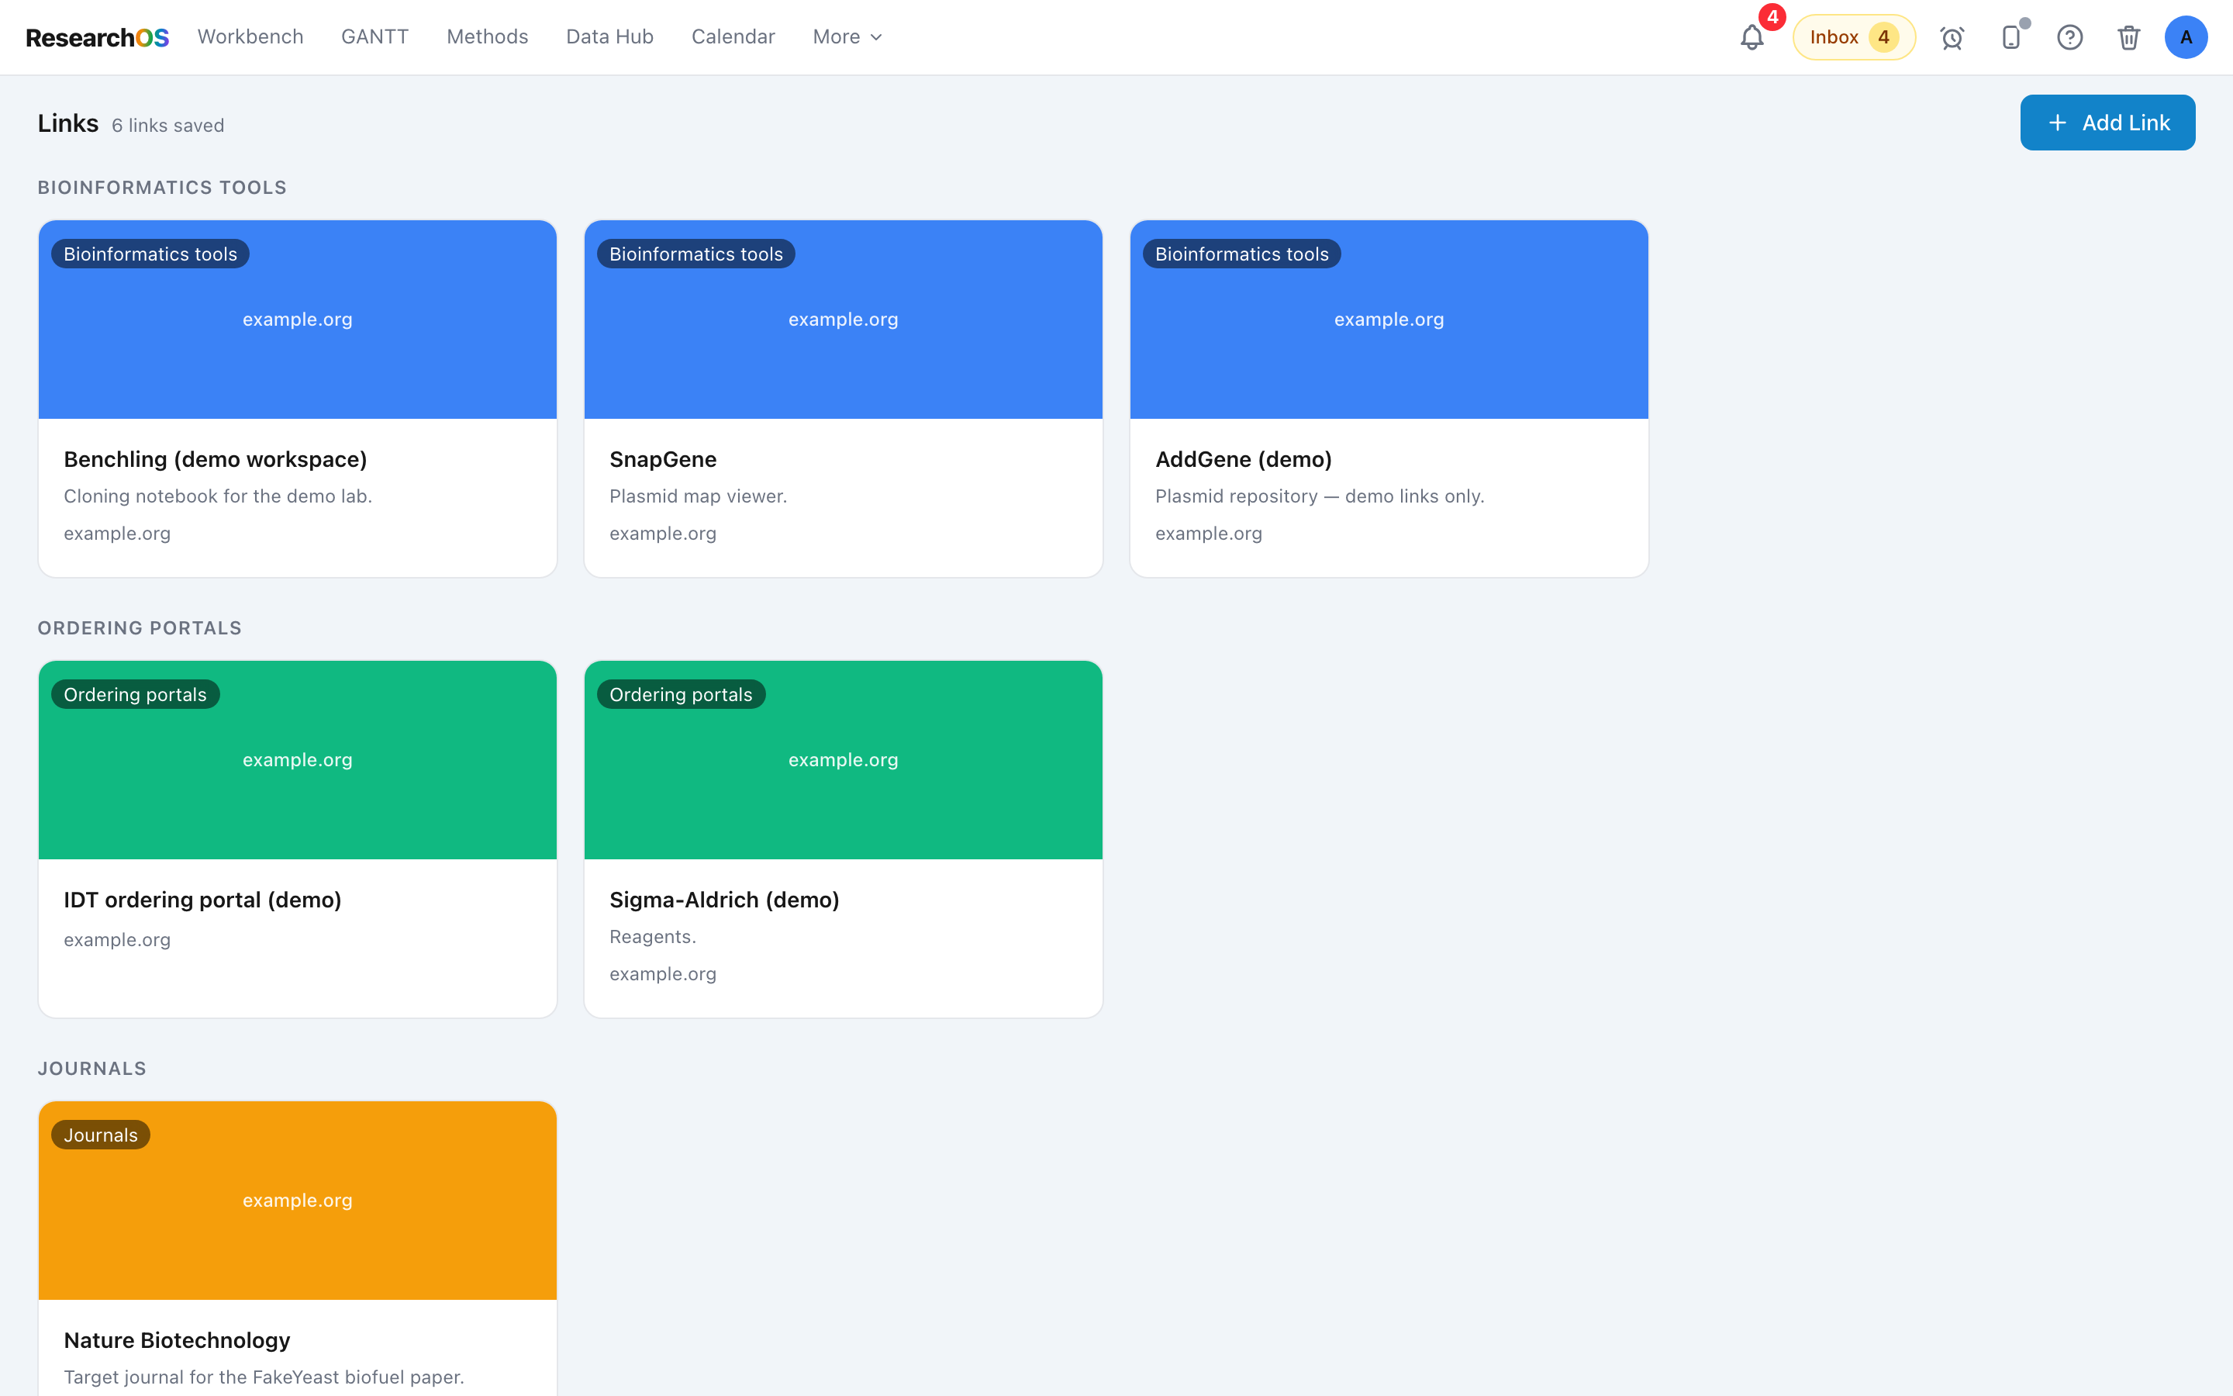The image size is (2233, 1396).
Task: Click example.org under AddGene description
Action: (1209, 533)
